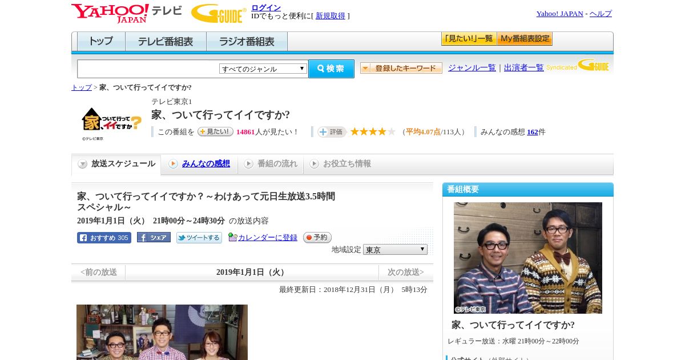Open the 地域設定 東京 region dropdown
685x360 pixels.
tap(395, 250)
